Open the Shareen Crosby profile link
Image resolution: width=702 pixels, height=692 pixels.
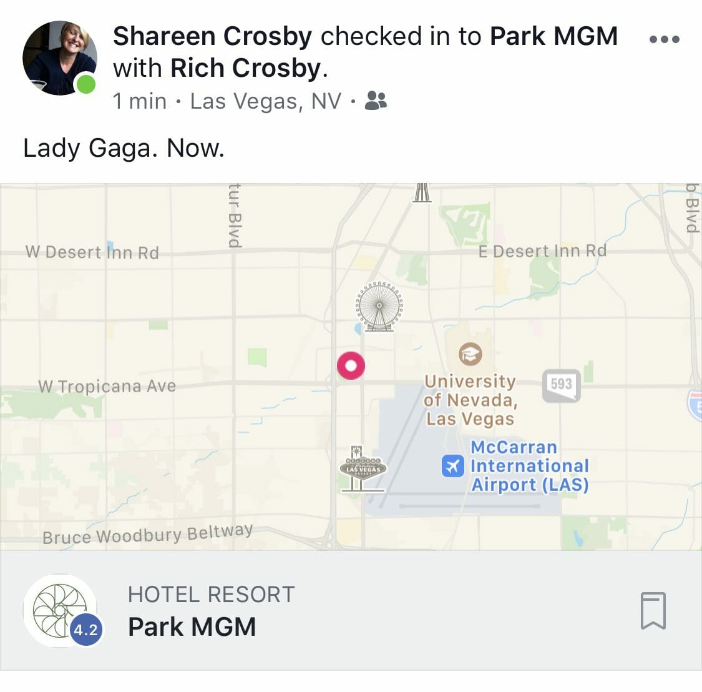tap(212, 36)
